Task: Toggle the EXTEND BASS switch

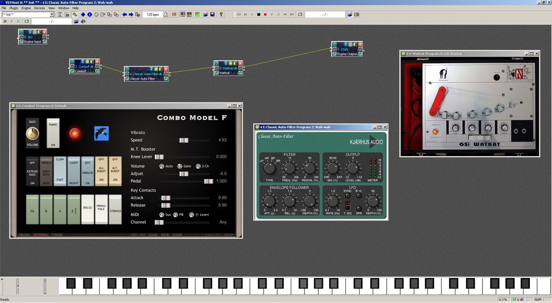Action: [33, 172]
